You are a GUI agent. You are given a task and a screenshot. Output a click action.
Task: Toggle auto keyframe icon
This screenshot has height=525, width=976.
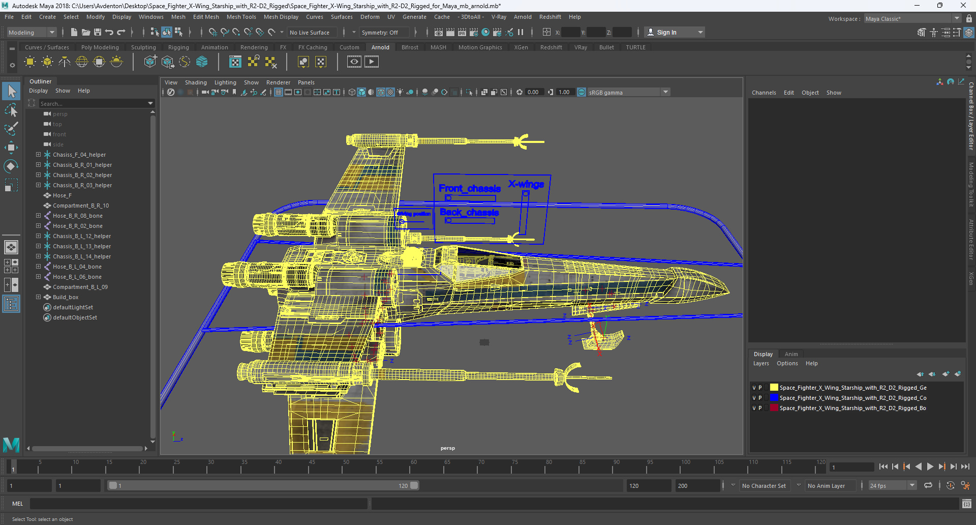[951, 485]
